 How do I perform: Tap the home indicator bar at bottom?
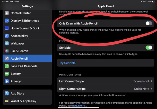pyautogui.click(x=78, y=108)
